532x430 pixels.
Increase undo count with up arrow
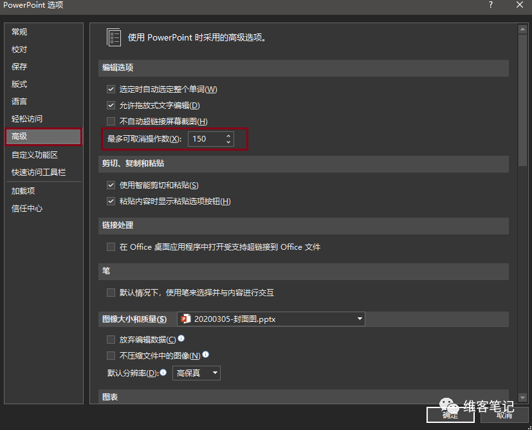coord(228,135)
